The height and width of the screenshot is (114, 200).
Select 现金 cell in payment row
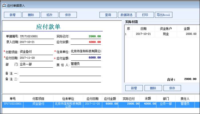[x=166, y=34]
